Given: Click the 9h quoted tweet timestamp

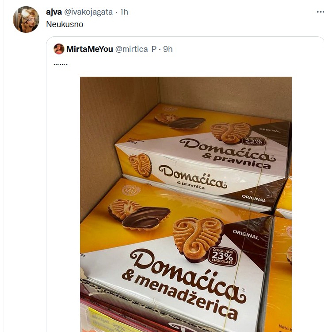Looking at the screenshot, I should coord(168,49).
